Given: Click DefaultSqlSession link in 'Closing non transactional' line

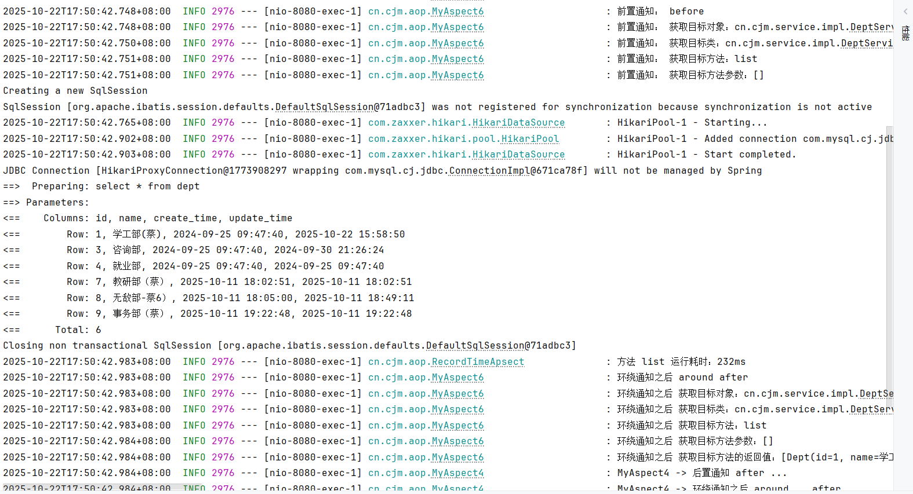Looking at the screenshot, I should (475, 346).
